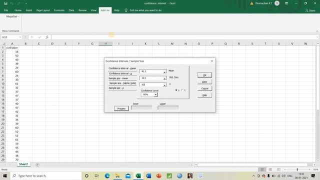
Task: Click the Share icon button
Action: (310, 10)
